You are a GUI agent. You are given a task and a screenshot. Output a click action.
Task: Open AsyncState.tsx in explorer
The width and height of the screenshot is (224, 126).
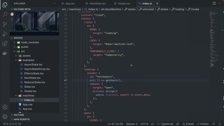33,64
